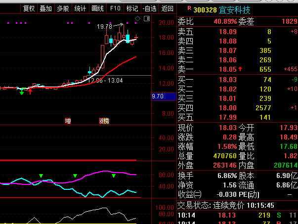The height and width of the screenshot is (224, 298).
Task: Click the 卖四 row price 18.08
Action: 228,41
